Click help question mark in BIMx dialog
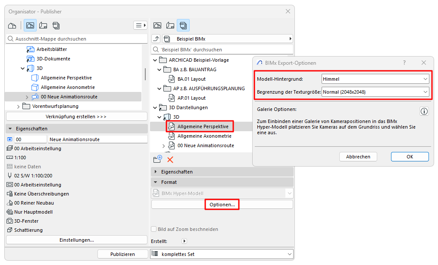 point(404,63)
